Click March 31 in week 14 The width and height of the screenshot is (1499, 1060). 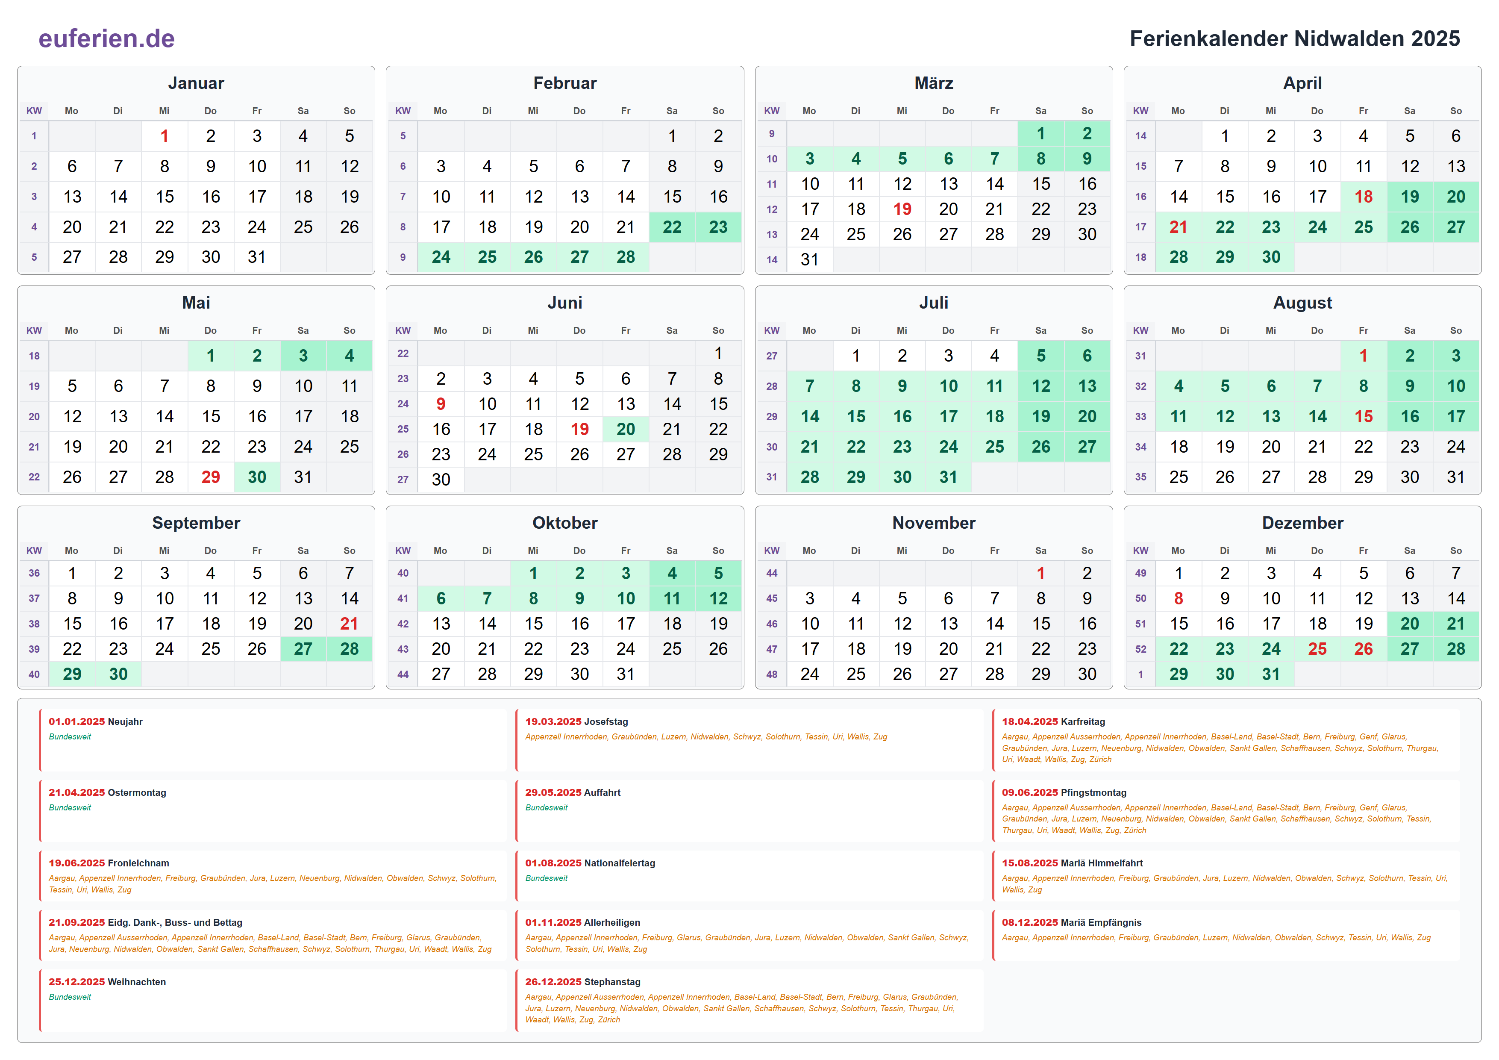click(x=810, y=259)
